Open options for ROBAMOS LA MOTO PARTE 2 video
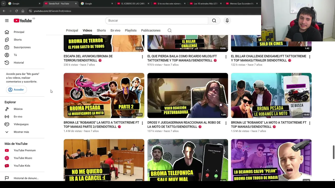Viewport: 335px width, 188px height. coord(142,123)
